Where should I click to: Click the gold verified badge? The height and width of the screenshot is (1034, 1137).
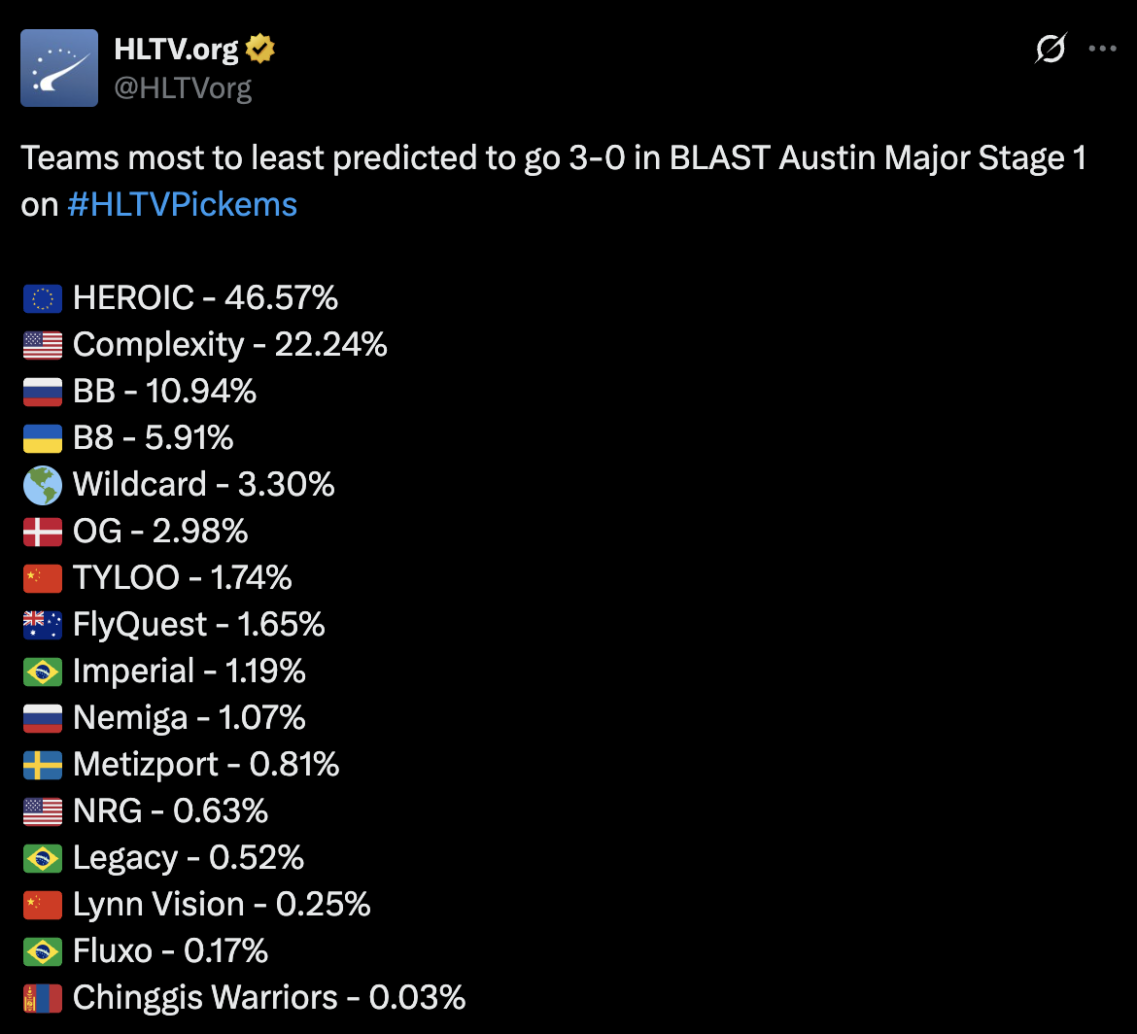tap(260, 49)
